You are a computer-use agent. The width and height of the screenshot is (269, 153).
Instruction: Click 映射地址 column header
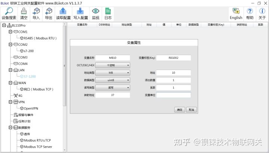(242, 25)
